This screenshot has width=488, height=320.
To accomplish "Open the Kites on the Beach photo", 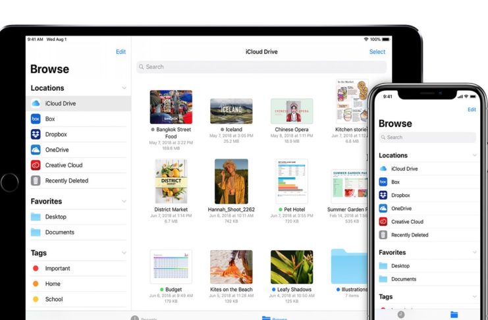I will click(x=231, y=267).
